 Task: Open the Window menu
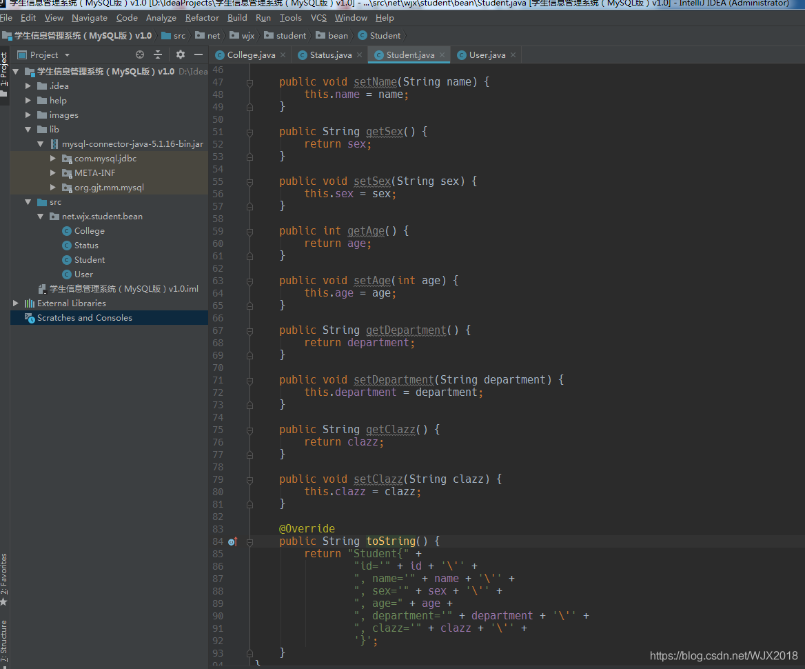click(x=351, y=18)
